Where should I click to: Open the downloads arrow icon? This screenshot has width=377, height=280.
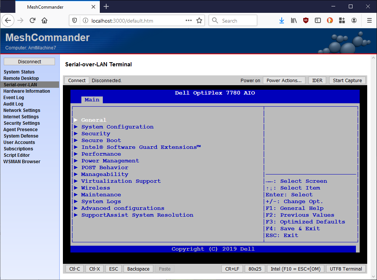[x=282, y=20]
